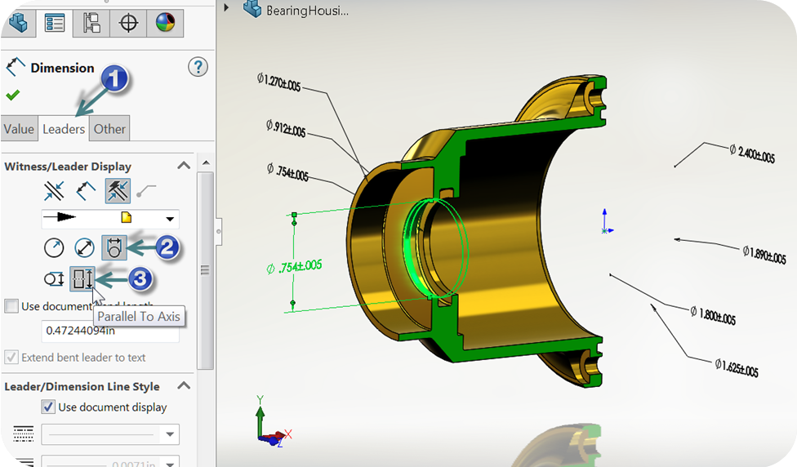Image resolution: width=797 pixels, height=467 pixels.
Task: Select the directed leader option
Action: pos(146,191)
